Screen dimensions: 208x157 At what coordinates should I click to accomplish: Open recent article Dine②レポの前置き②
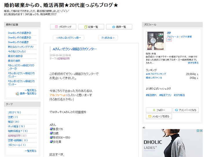[19, 38]
